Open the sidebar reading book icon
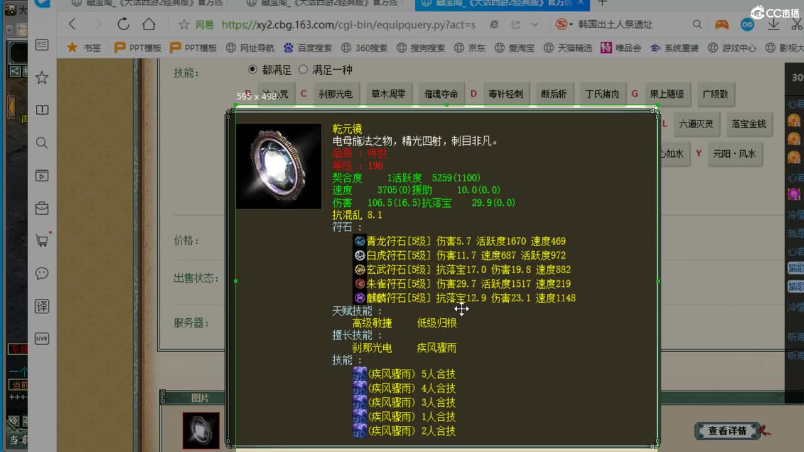Screen dimensions: 804x452 (42, 110)
